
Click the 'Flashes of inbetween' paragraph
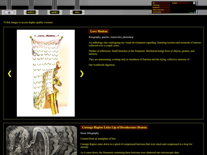pyautogui.click(x=141, y=52)
